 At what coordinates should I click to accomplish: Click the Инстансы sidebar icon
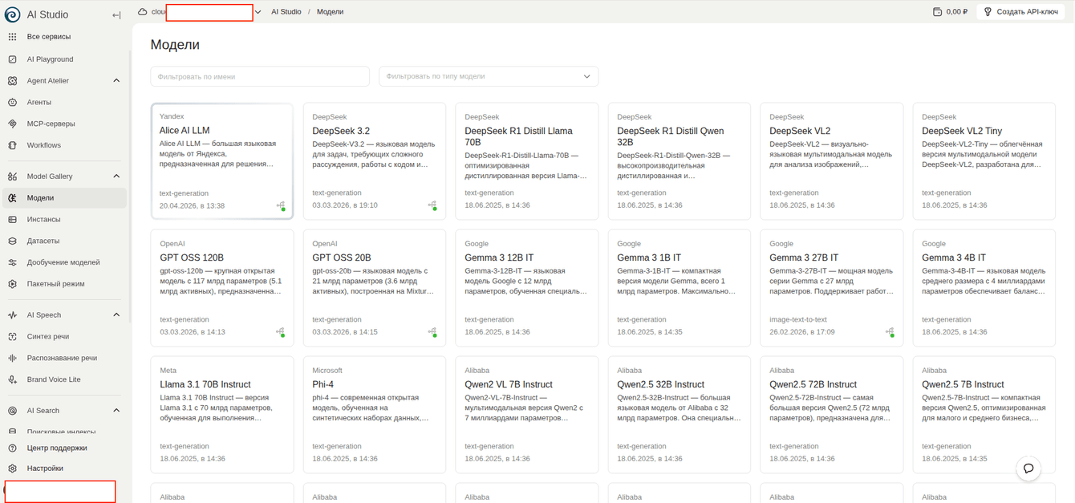(x=12, y=220)
